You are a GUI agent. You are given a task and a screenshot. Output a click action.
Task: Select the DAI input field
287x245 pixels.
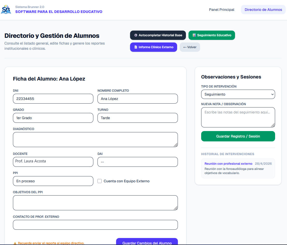(138, 162)
